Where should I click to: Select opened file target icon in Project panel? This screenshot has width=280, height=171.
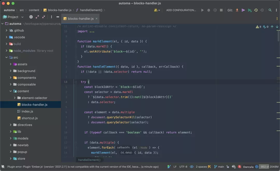(x=31, y=17)
